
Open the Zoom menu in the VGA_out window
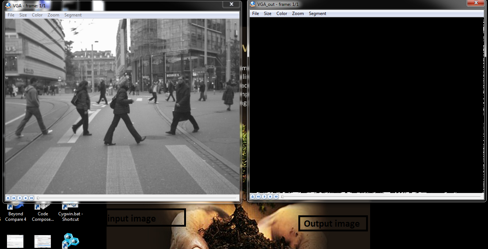[298, 14]
